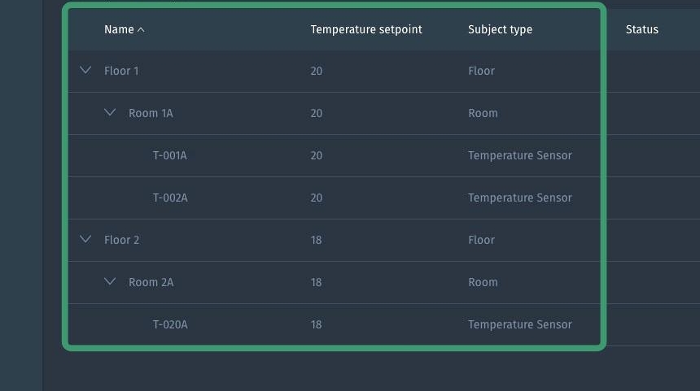Click the Subject type column header
This screenshot has width=700, height=391.
click(500, 30)
